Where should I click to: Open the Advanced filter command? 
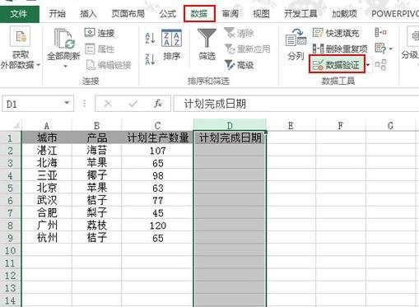[x=239, y=65]
